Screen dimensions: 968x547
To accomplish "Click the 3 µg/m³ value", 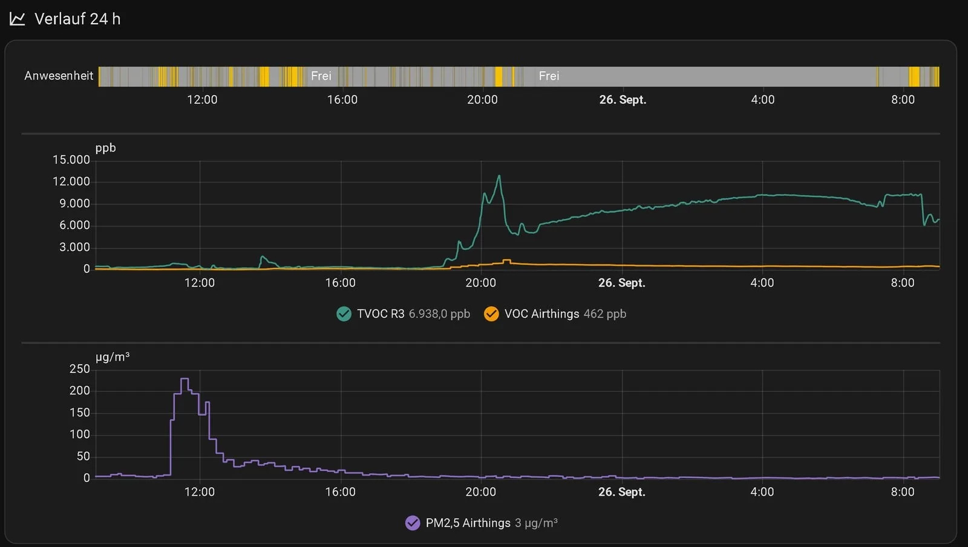I will pyautogui.click(x=536, y=523).
